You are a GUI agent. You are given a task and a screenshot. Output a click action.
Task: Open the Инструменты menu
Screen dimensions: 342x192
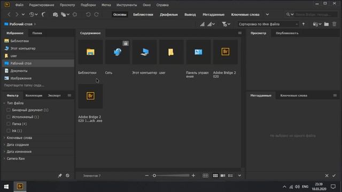[x=127, y=5]
